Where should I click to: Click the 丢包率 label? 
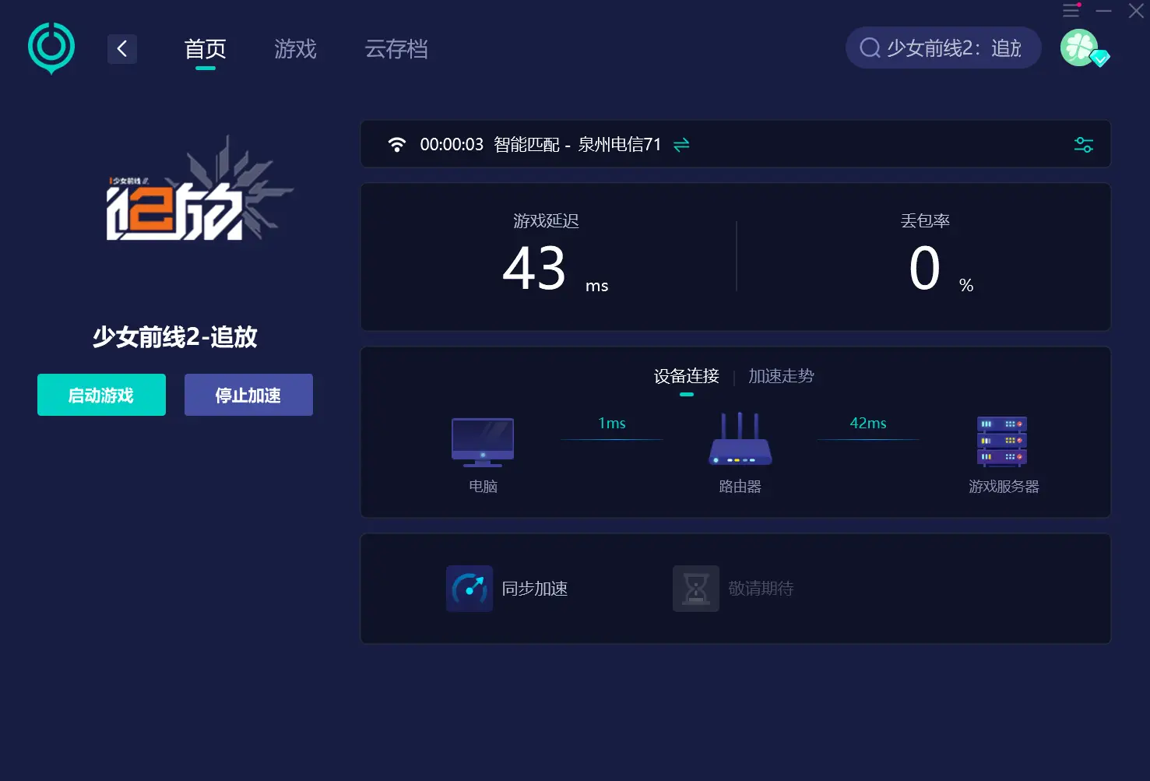point(925,221)
